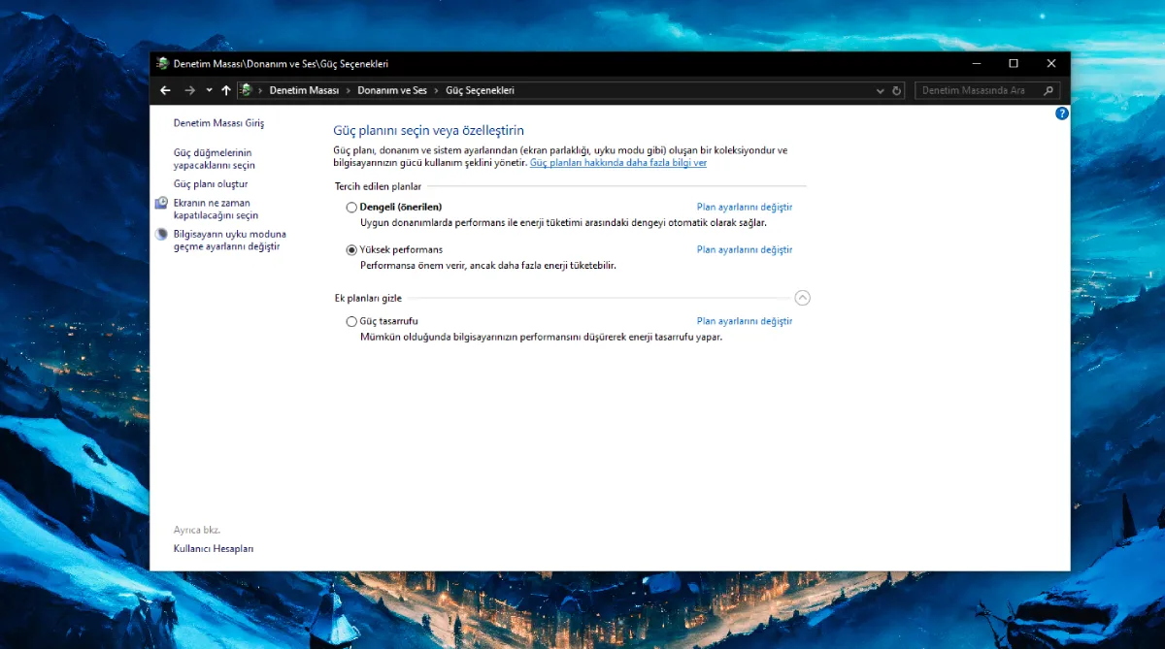
Task: Open the address bar history dropdown
Action: tap(881, 90)
